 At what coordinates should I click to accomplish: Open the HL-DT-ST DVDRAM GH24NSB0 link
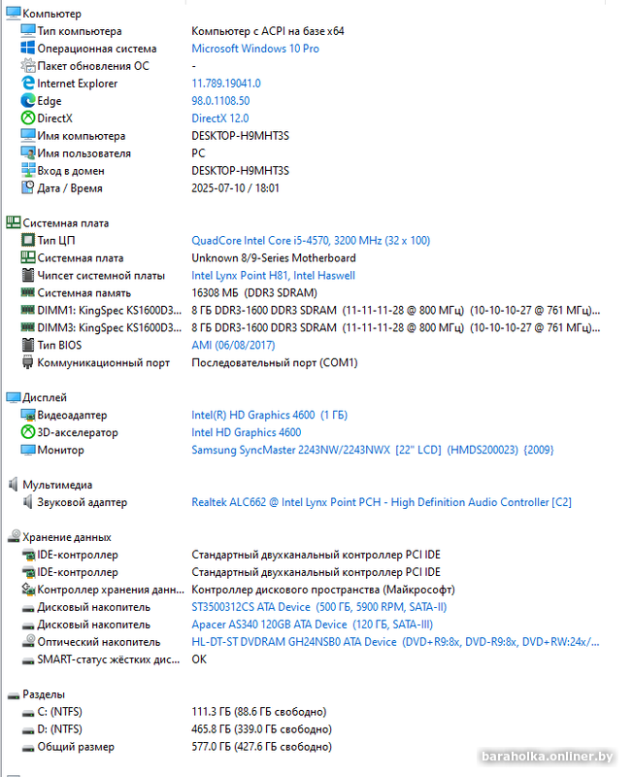pyautogui.click(x=395, y=642)
